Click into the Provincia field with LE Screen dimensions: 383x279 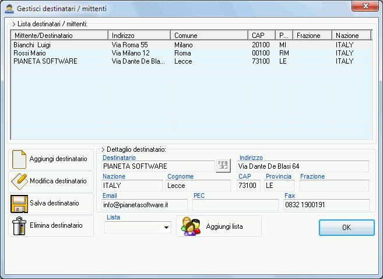click(279, 186)
